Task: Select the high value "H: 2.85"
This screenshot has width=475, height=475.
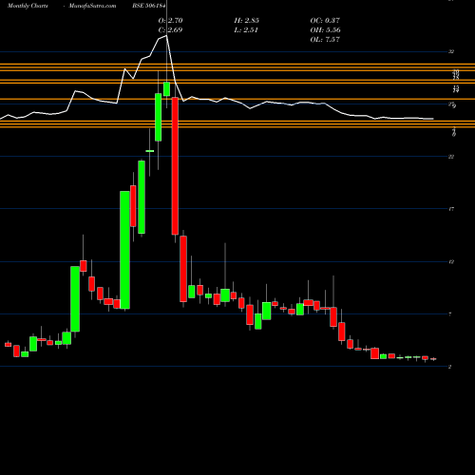Action: click(x=247, y=21)
